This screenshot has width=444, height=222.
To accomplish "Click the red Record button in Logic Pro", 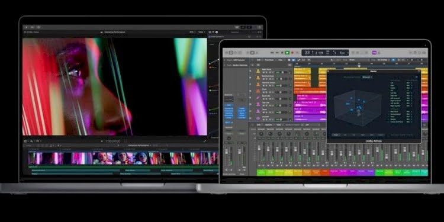I will click(x=292, y=53).
